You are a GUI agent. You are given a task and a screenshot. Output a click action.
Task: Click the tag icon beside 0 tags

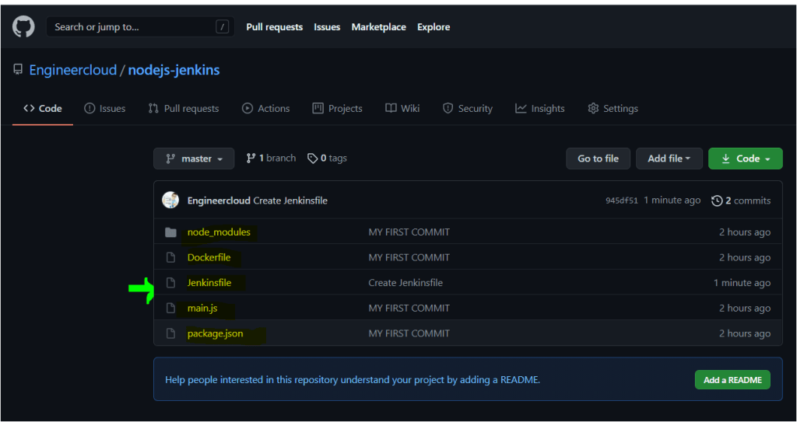[x=313, y=159]
